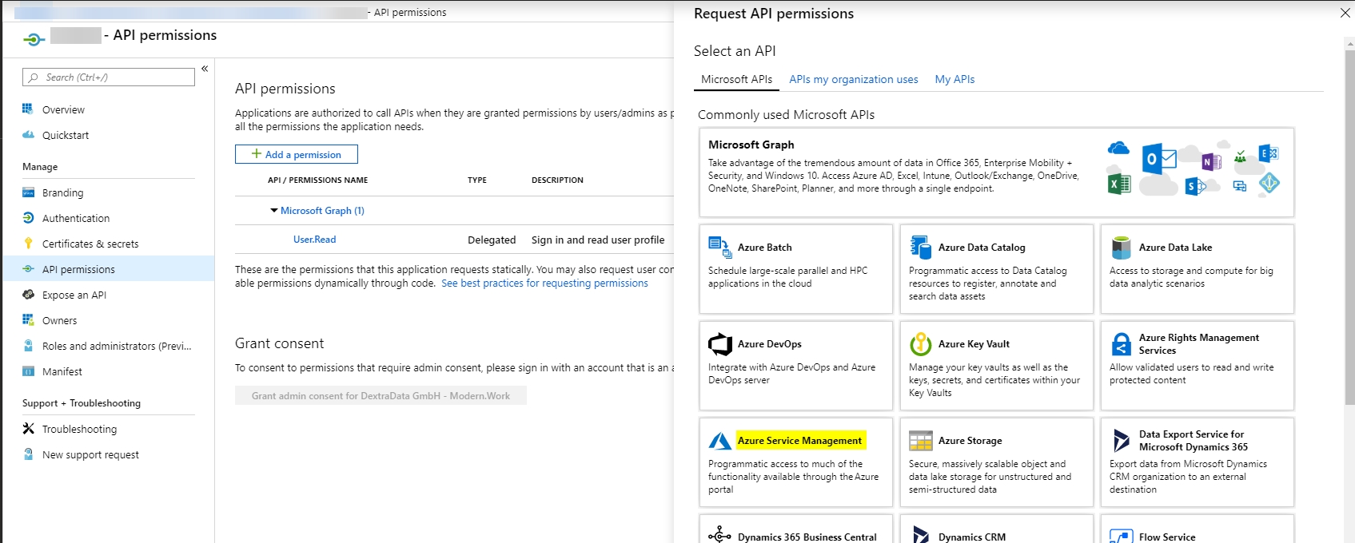
Task: Click the Azure Data Catalog icon
Action: pos(921,248)
